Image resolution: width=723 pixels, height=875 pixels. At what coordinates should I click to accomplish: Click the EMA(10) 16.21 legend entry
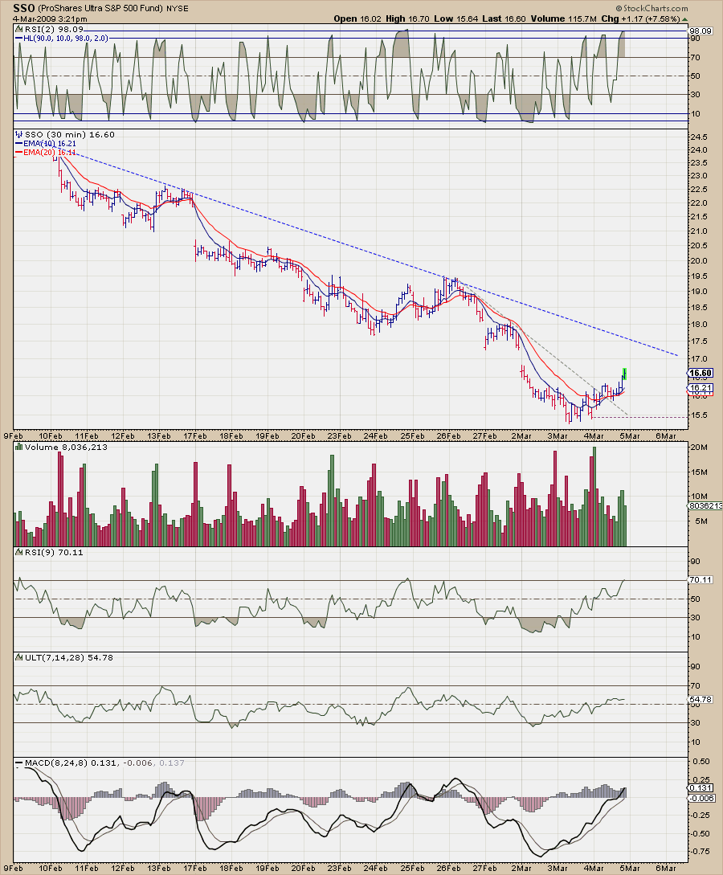pyautogui.click(x=46, y=143)
